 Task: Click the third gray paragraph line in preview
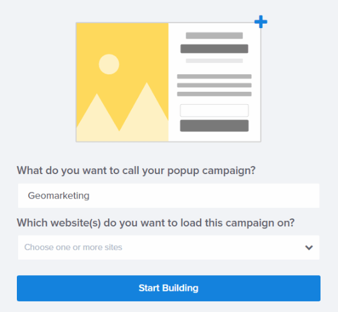pos(214,94)
